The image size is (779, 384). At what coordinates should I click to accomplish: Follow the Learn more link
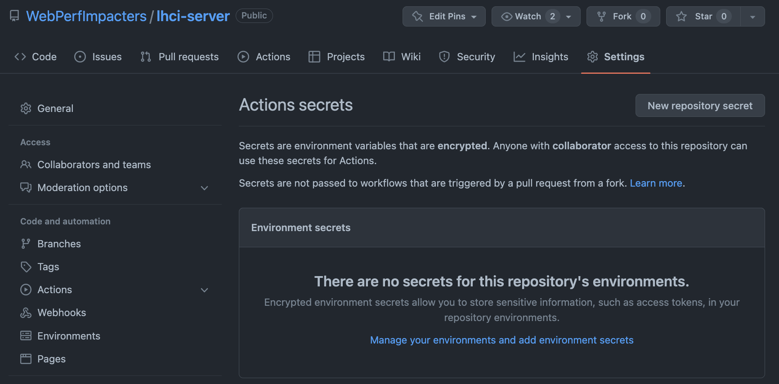point(656,183)
